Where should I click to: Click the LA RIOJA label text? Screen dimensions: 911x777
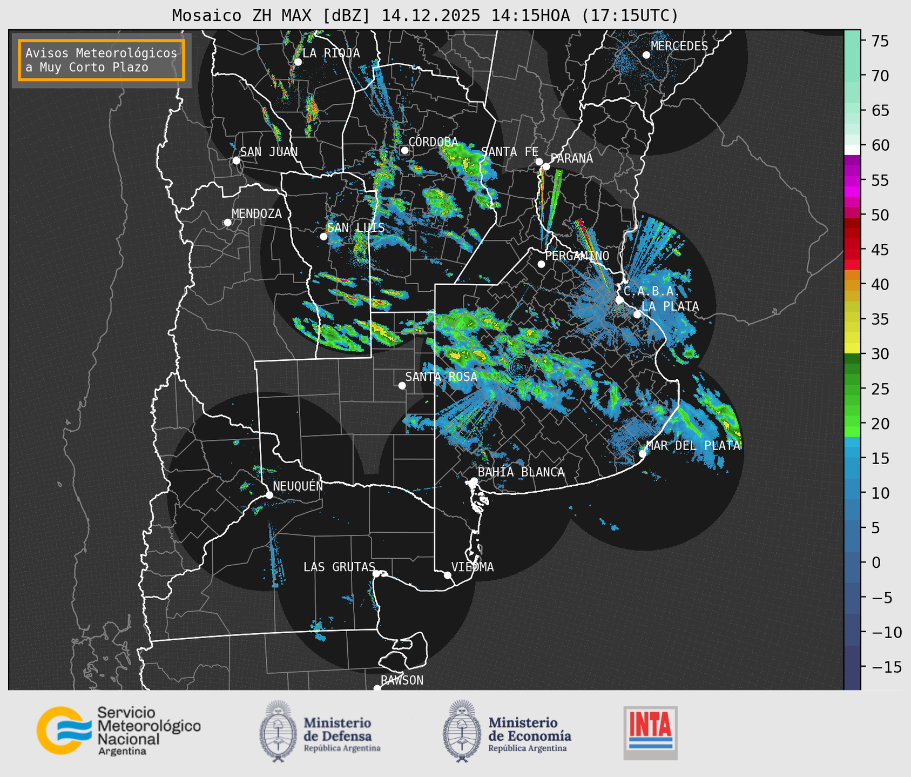331,53
